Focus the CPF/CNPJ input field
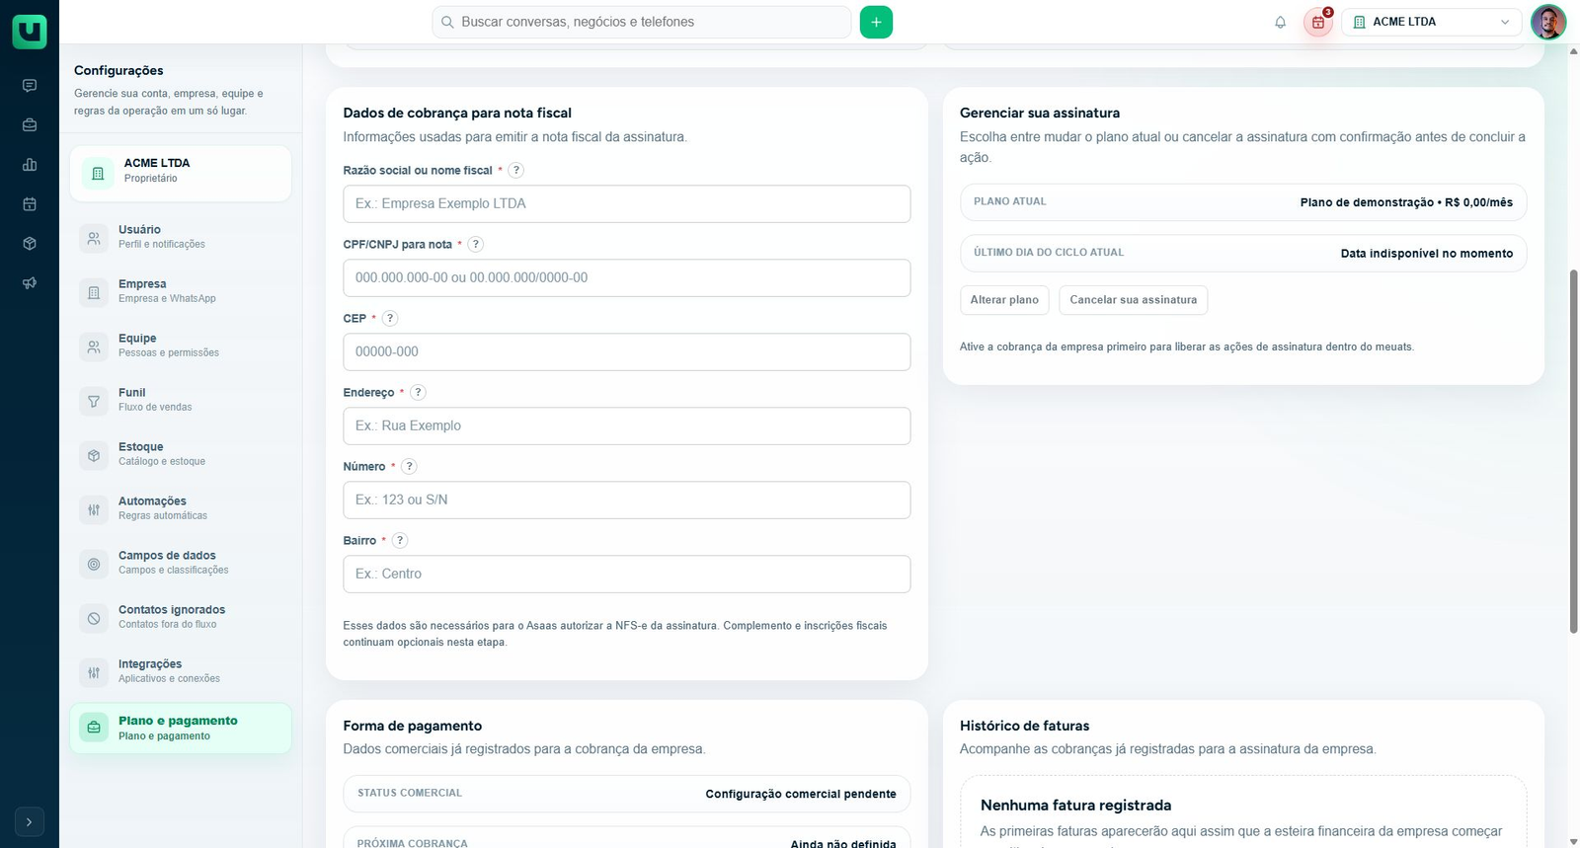The image size is (1580, 848). [x=627, y=277]
